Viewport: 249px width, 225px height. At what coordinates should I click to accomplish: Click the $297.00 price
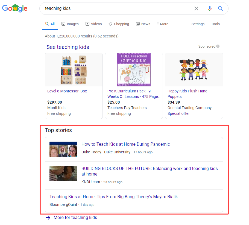(x=55, y=102)
